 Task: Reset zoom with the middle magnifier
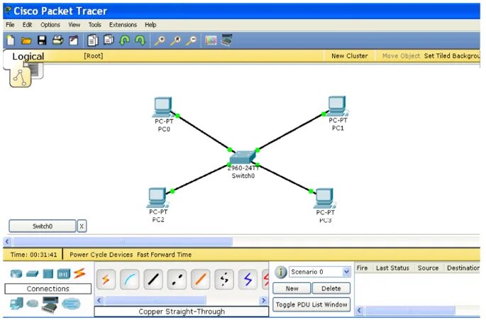point(176,40)
